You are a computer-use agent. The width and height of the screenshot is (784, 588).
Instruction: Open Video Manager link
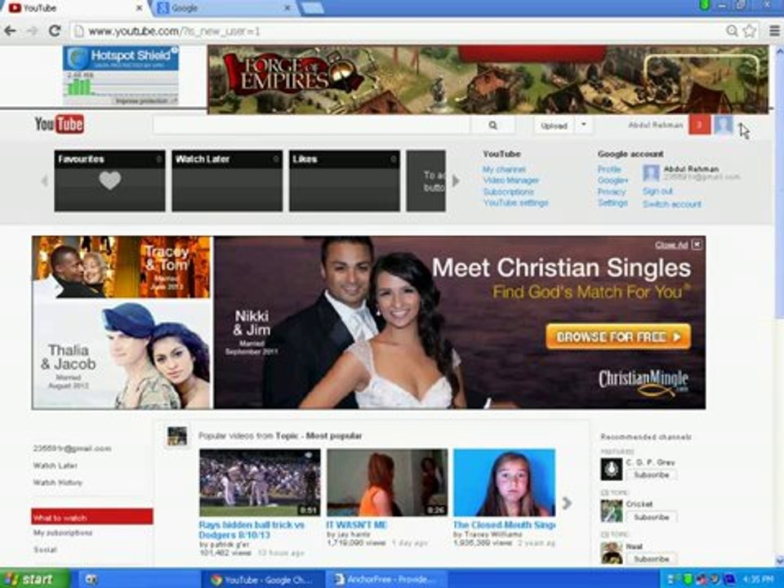(x=511, y=180)
